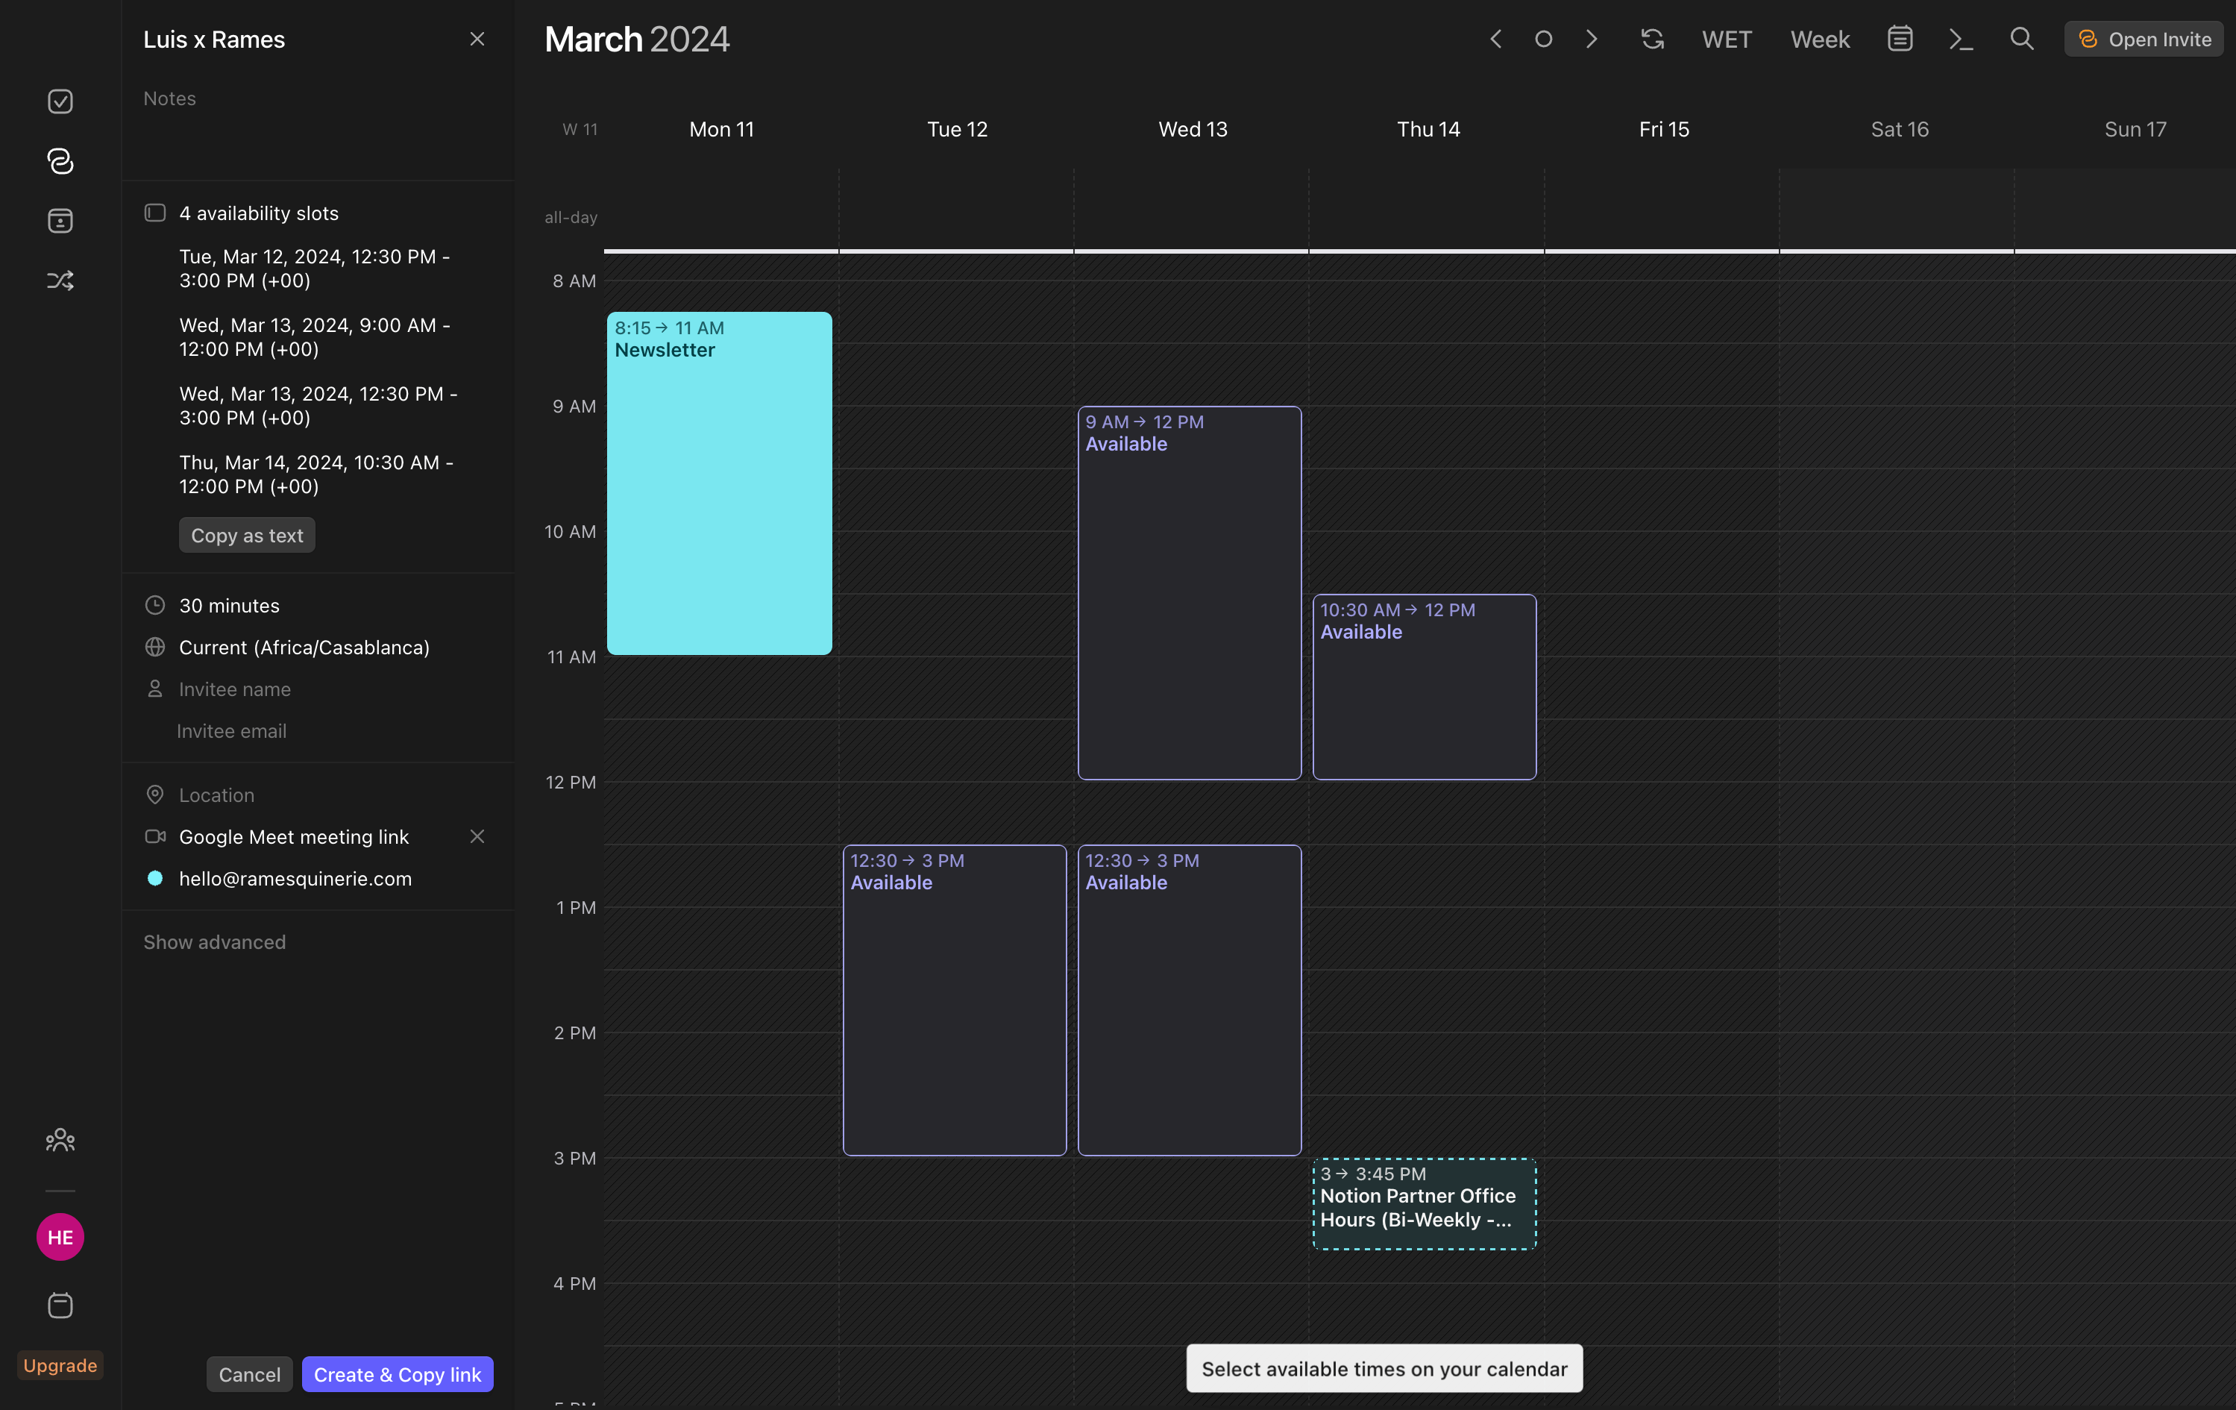
Task: Enable the checkbox for availability slot
Action: [156, 213]
